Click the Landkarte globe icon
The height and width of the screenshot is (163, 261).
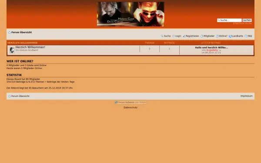pyautogui.click(x=230, y=36)
